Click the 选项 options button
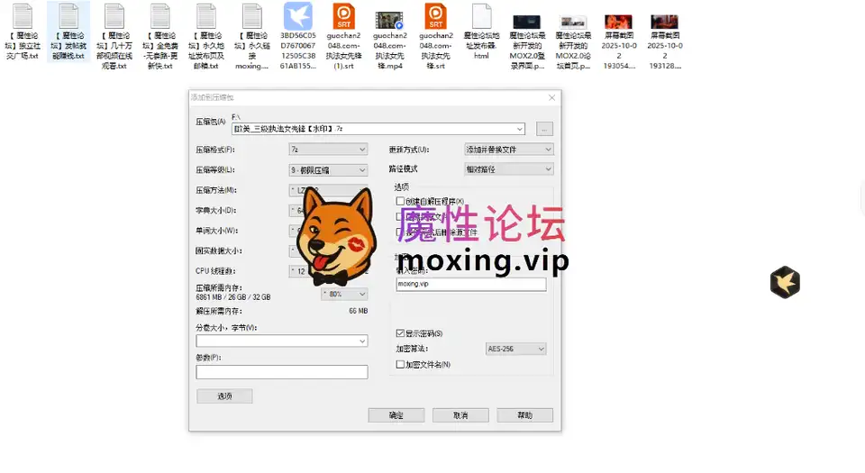 224,396
